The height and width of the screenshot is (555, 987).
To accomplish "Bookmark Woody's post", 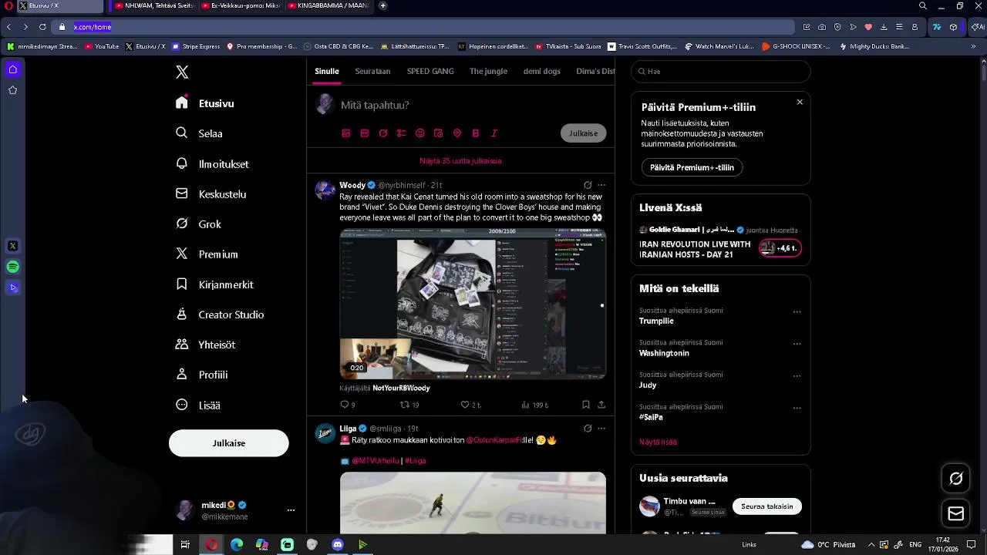I will point(586,405).
